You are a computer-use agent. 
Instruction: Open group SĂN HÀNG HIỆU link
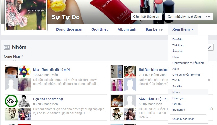153,99
